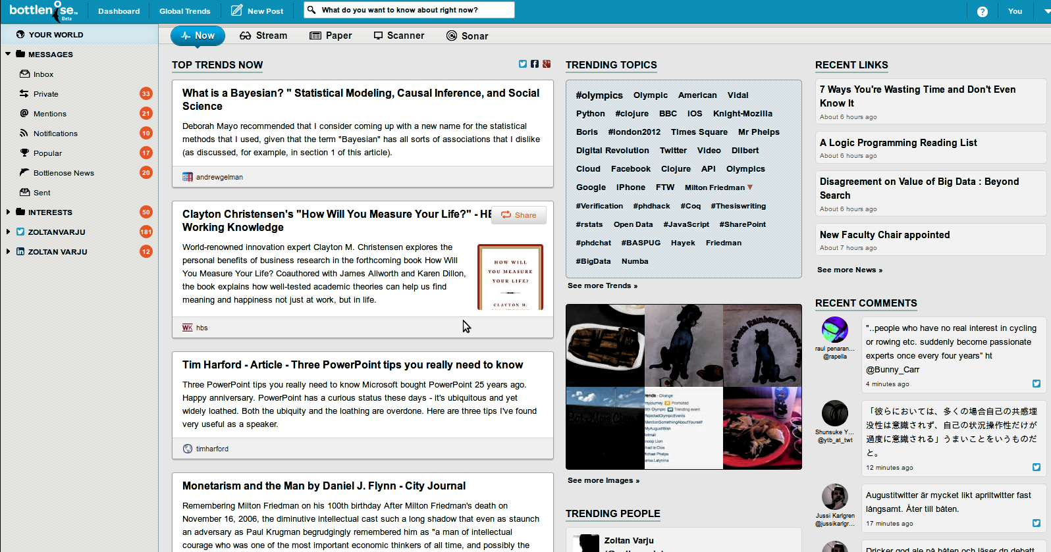1051x552 pixels.
Task: Select the #olympics trending topic
Action: 599,95
